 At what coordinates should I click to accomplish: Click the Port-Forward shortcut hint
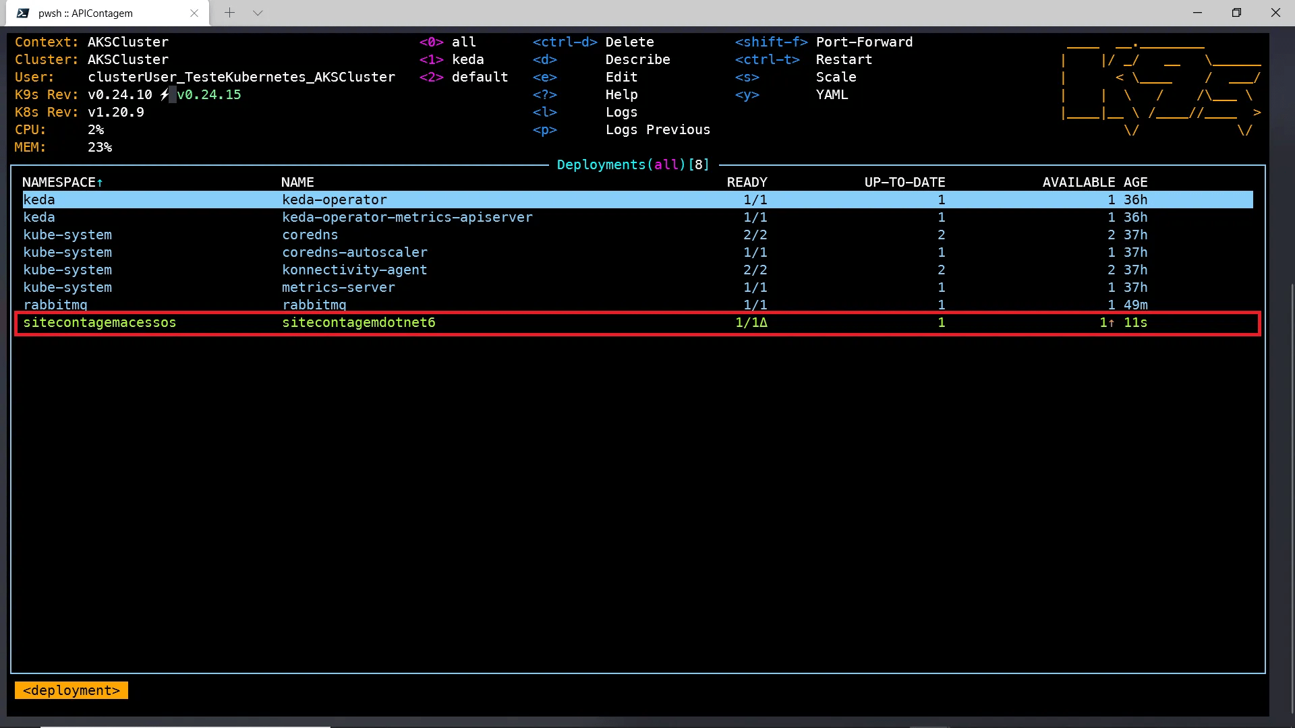pyautogui.click(x=863, y=42)
